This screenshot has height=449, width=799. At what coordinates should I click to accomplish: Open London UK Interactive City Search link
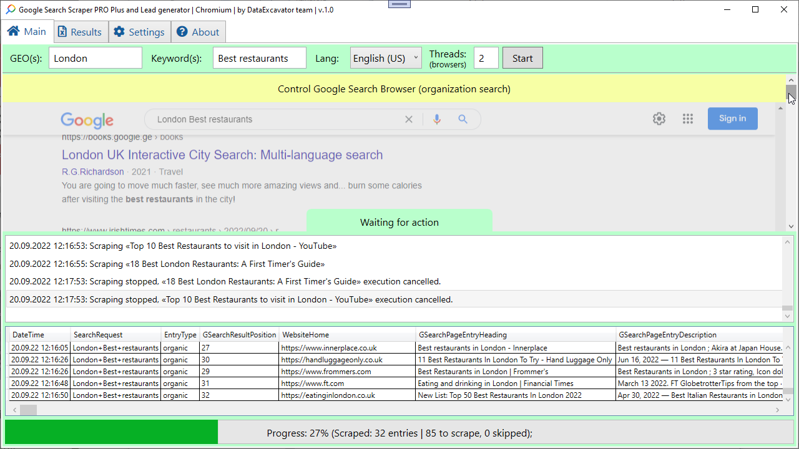(222, 155)
